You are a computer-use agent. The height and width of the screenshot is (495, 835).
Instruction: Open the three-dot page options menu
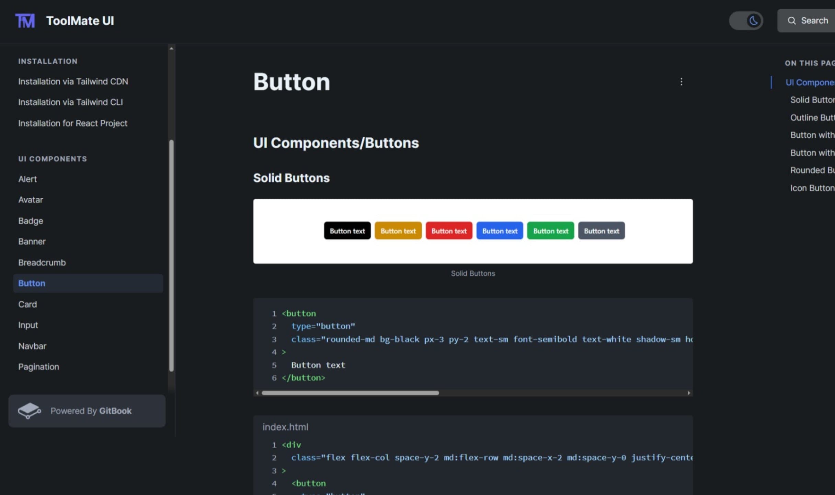681,82
